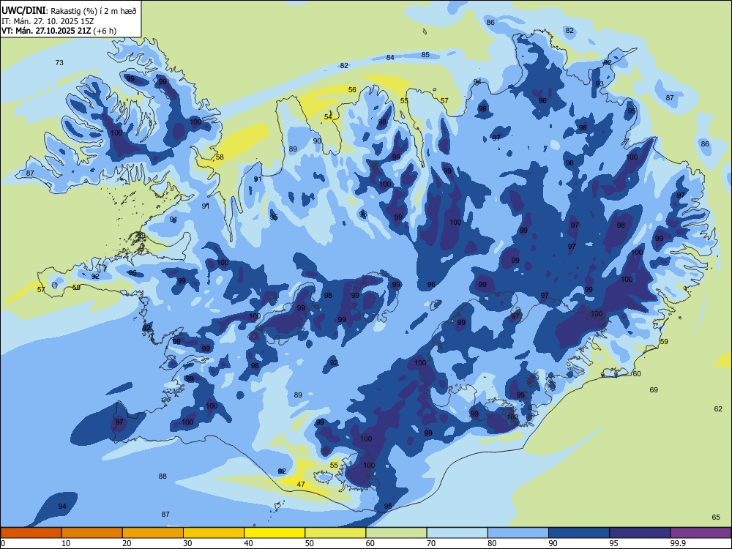Select the 'IT: Mán. 27. 10. 2025 15Z' line
This screenshot has height=549, width=732.
tap(48, 21)
